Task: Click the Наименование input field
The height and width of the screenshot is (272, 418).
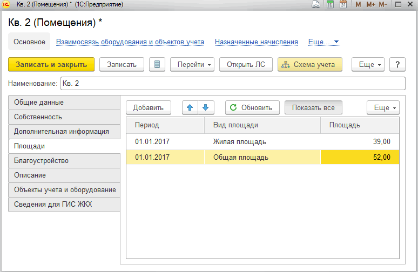Action: (x=233, y=84)
